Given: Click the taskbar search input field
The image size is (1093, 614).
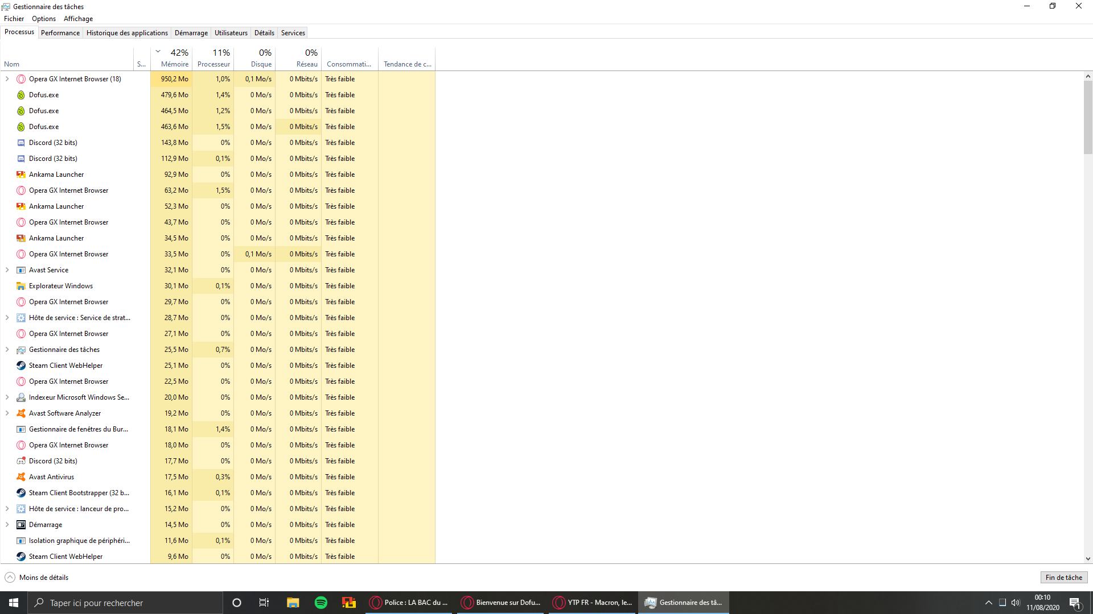Looking at the screenshot, I should pyautogui.click(x=125, y=603).
